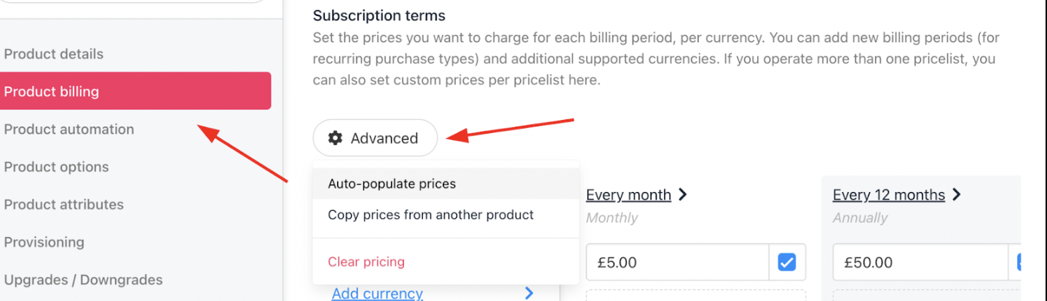The image size is (1047, 301).
Task: Click the chevron next to Every month
Action: click(683, 194)
